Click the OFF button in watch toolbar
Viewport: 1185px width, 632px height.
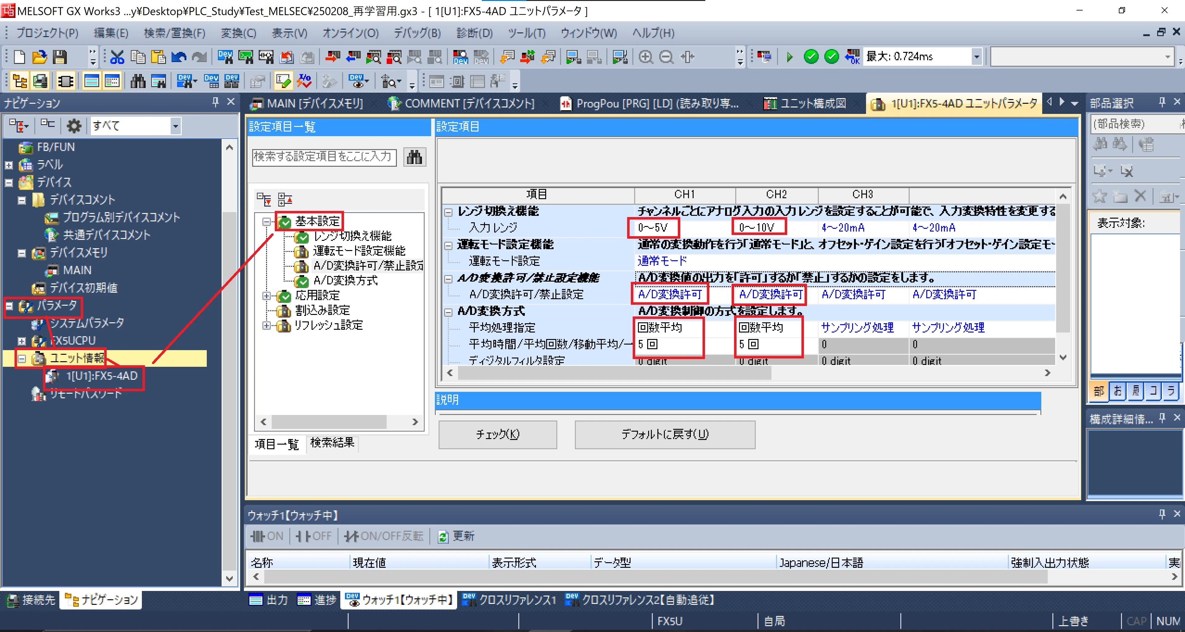tap(313, 536)
